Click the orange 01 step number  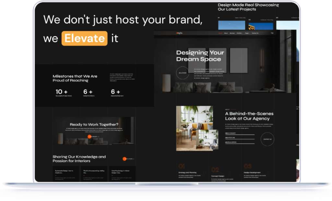click(x=182, y=166)
